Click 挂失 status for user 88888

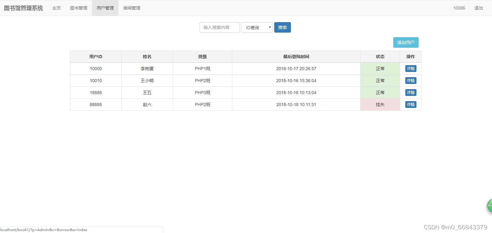click(x=380, y=105)
